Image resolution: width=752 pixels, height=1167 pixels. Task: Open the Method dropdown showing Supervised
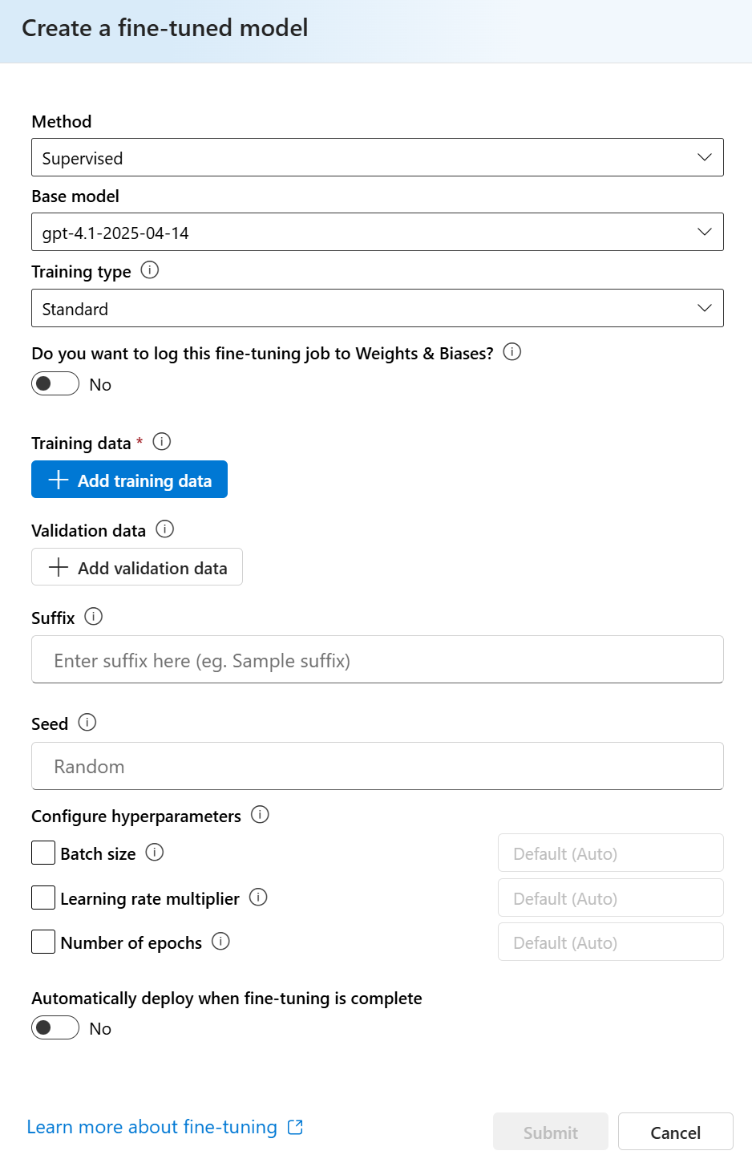pos(378,157)
